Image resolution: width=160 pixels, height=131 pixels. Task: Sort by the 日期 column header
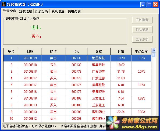(30, 51)
